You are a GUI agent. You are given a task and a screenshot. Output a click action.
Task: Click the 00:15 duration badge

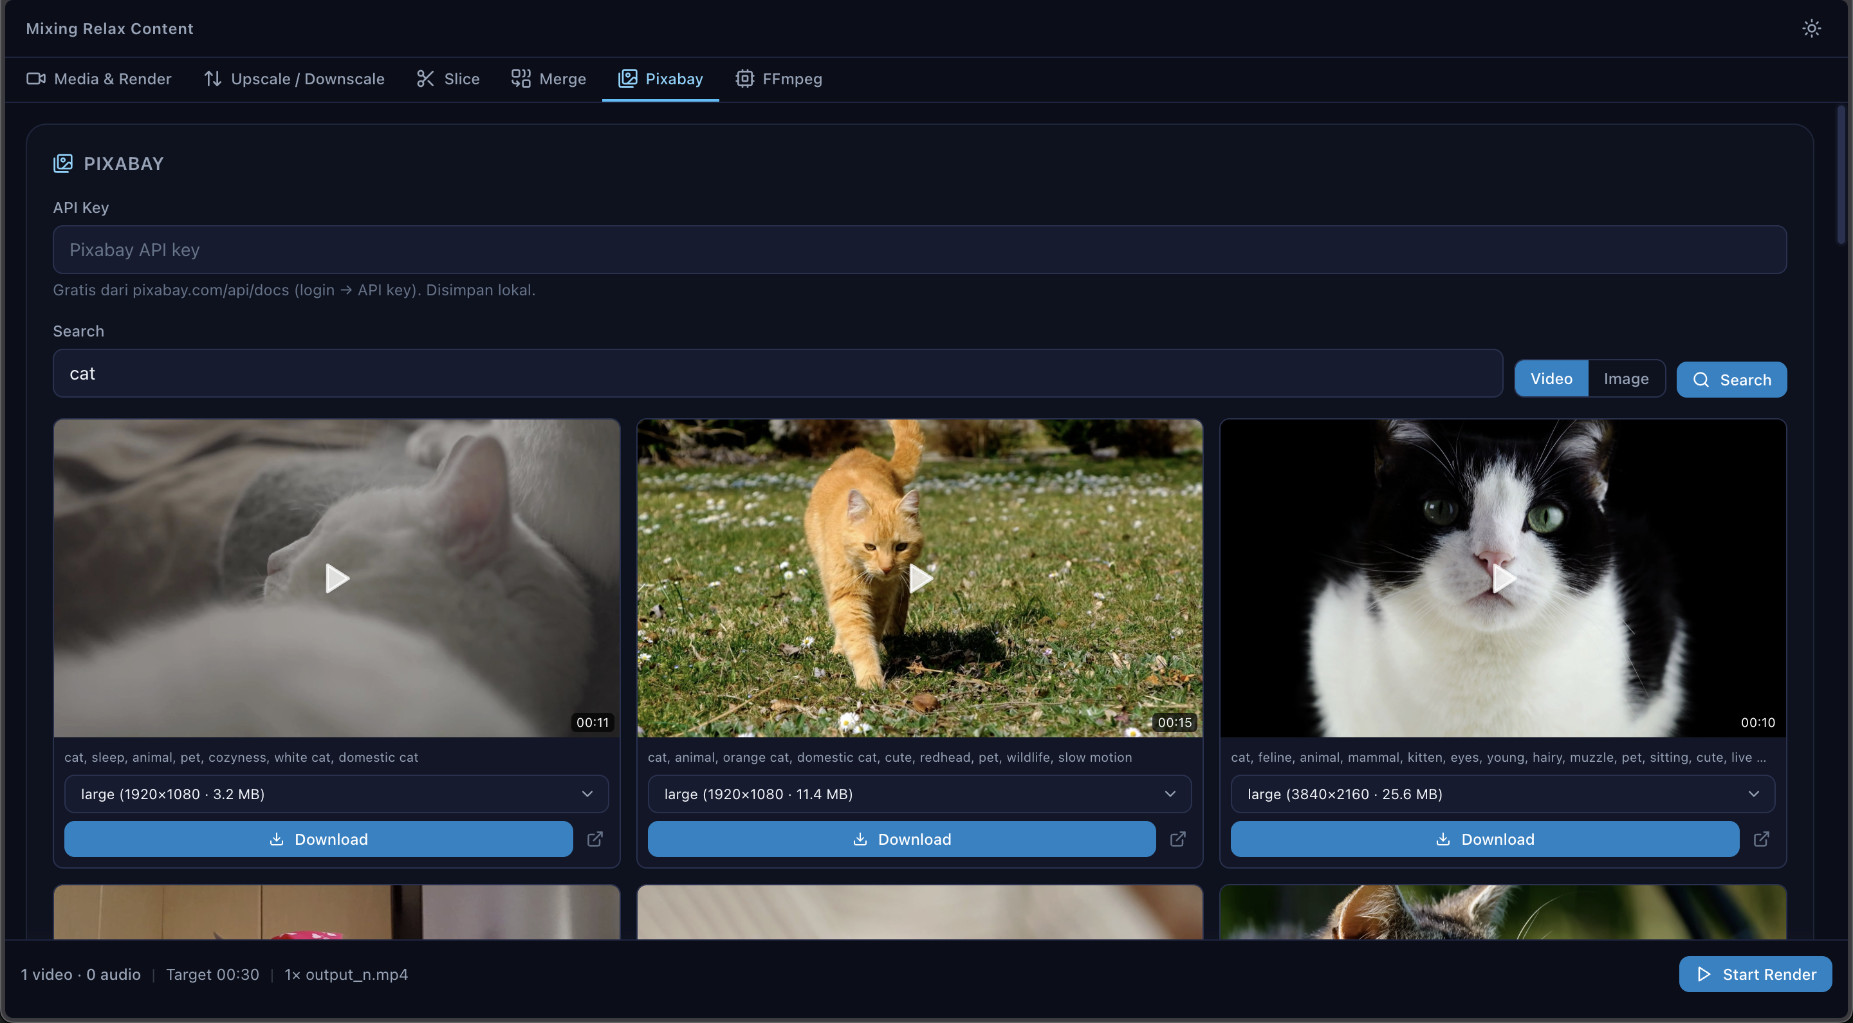coord(1175,723)
